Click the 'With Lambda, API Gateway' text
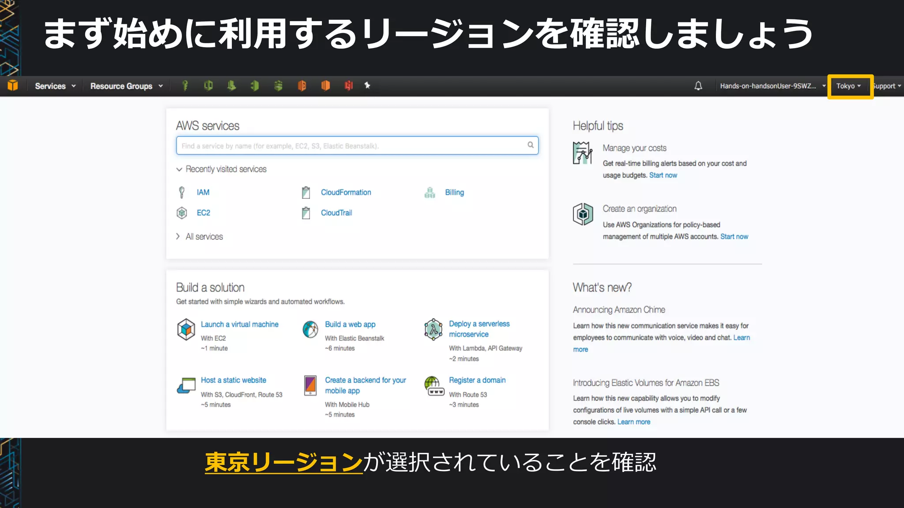Image resolution: width=904 pixels, height=508 pixels. [x=486, y=348]
